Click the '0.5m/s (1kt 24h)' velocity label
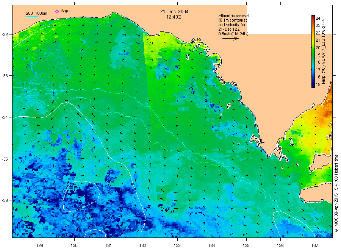The height and width of the screenshot is (250, 341). point(233,34)
